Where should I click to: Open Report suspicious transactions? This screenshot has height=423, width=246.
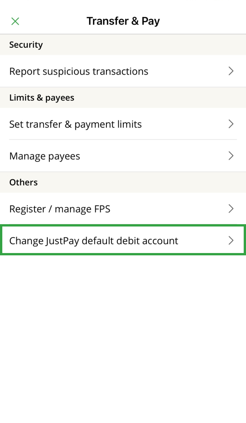79,71
